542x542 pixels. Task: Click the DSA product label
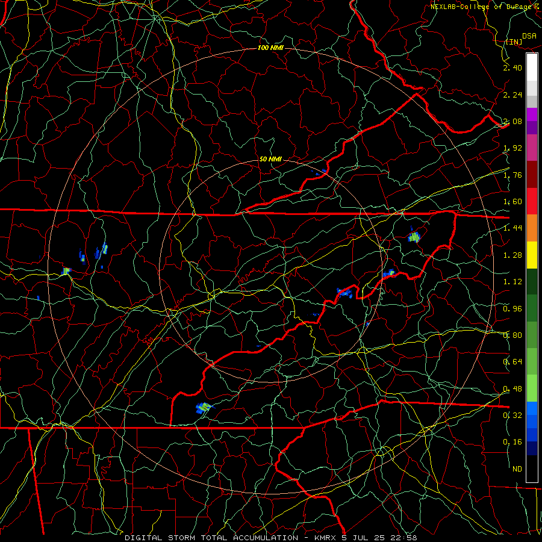[x=529, y=36]
